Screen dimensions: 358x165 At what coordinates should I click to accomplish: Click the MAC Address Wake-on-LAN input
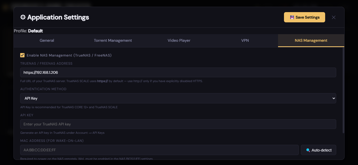(159, 150)
